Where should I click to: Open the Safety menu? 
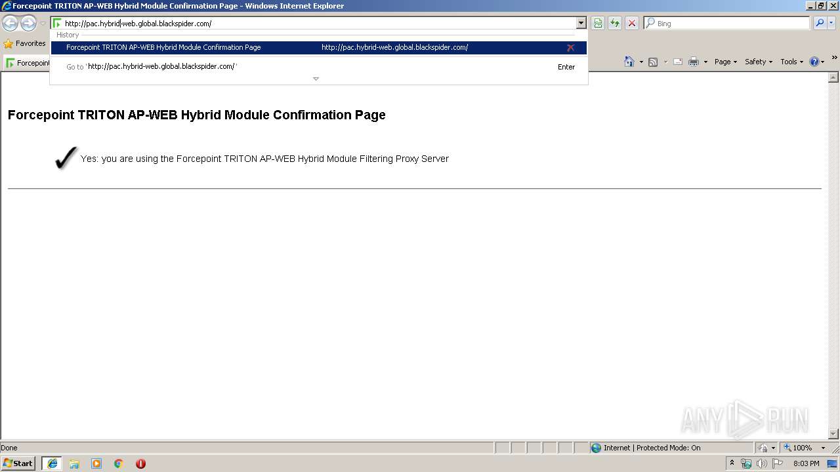click(x=758, y=62)
